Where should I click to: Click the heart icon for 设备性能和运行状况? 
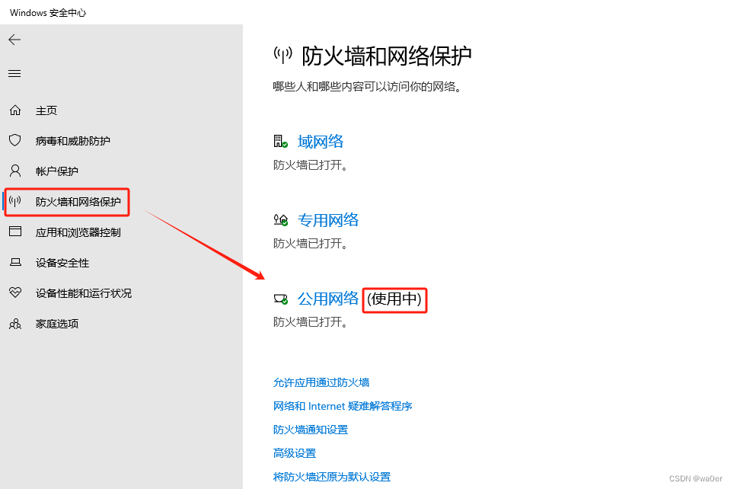(15, 292)
